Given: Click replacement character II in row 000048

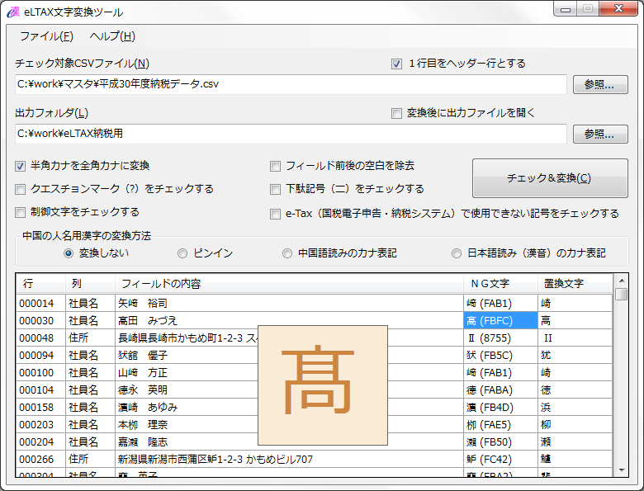Looking at the screenshot, I should coord(575,338).
